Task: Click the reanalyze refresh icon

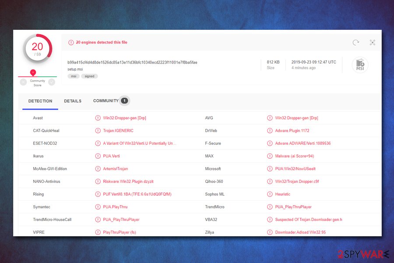Action: 355,43
